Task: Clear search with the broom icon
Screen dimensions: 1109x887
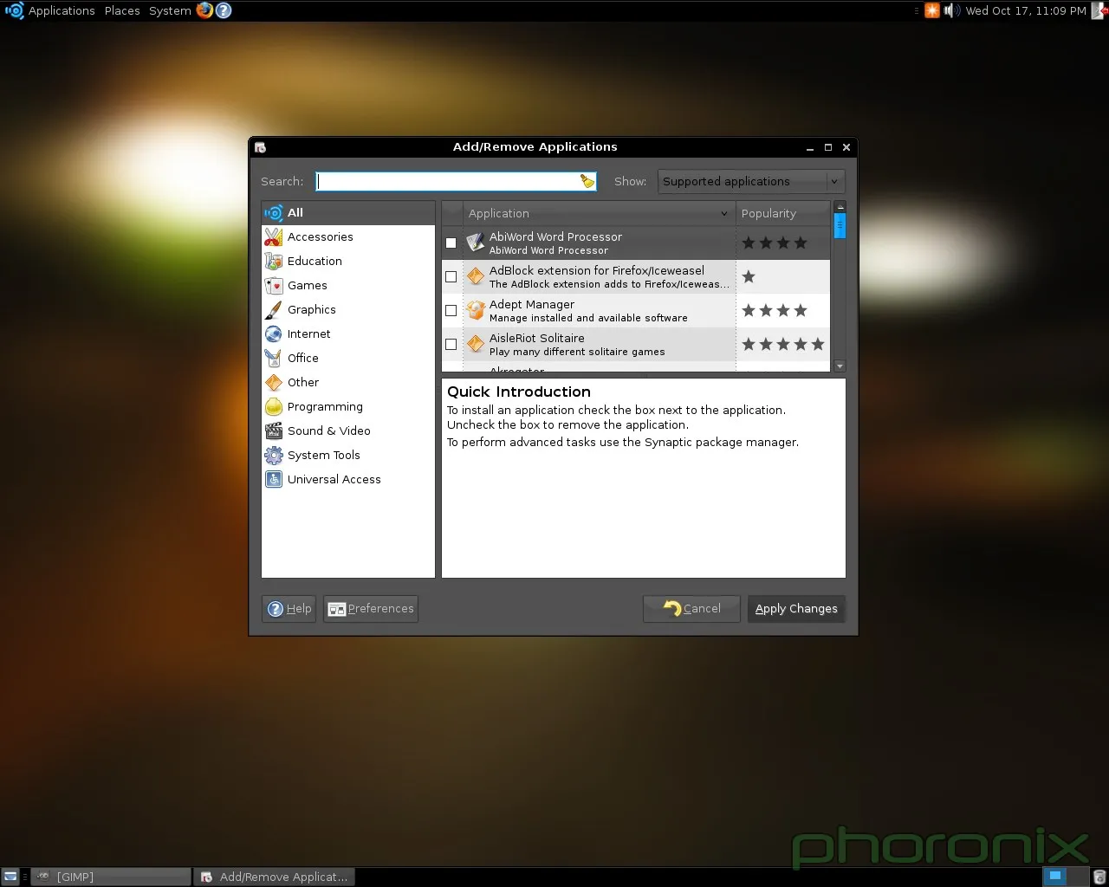Action: (587, 181)
